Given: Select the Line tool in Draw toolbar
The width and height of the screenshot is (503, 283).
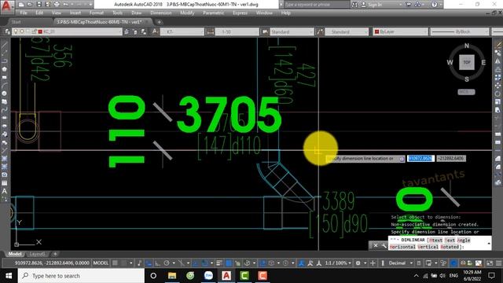Looking at the screenshot, I should 4,45.
